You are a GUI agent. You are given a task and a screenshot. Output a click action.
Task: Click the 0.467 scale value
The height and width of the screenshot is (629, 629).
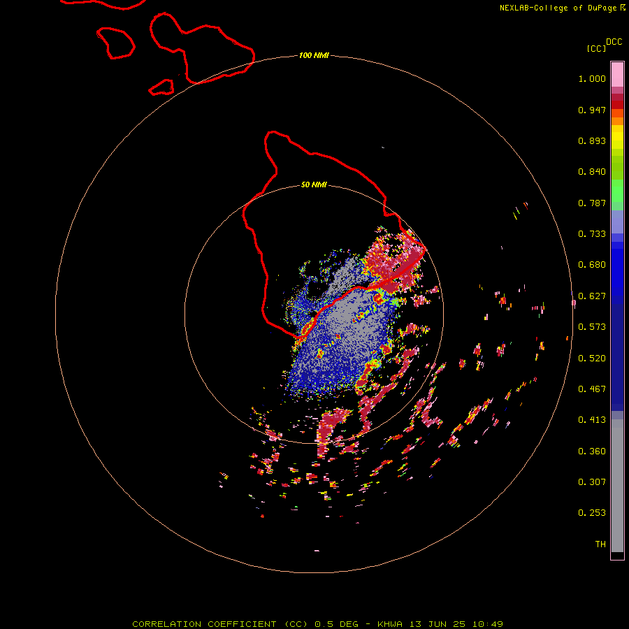592,389
